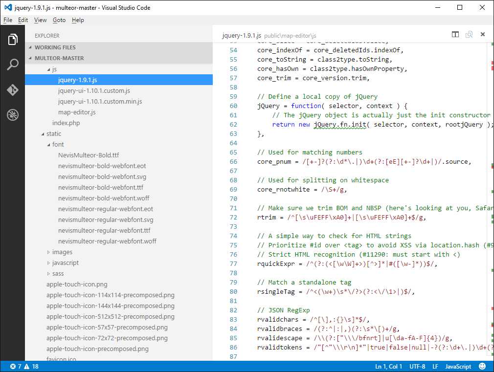This screenshot has width=494, height=372.
Task: Expand the javascript folder
Action: tap(48, 263)
